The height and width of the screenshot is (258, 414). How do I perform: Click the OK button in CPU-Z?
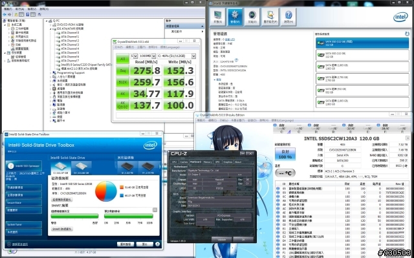[243, 239]
